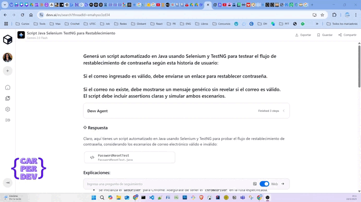Click browser back arrow
The image size is (361, 202).
click(5, 15)
